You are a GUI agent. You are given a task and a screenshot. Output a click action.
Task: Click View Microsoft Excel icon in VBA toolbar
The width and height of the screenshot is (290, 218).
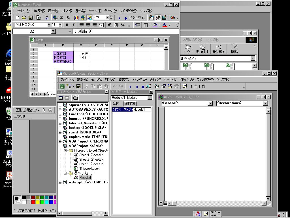[x=62, y=86]
